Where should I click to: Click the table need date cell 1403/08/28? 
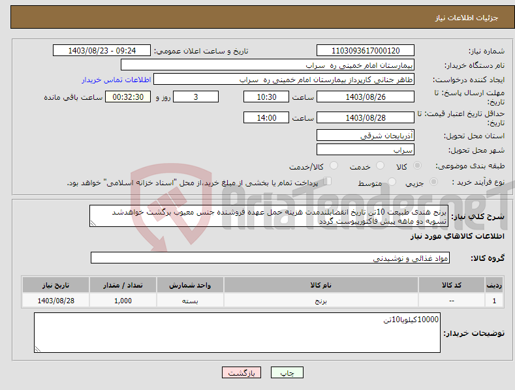click(56, 301)
